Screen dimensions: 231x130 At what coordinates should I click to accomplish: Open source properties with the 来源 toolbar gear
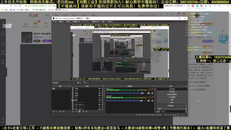(x=79, y=112)
